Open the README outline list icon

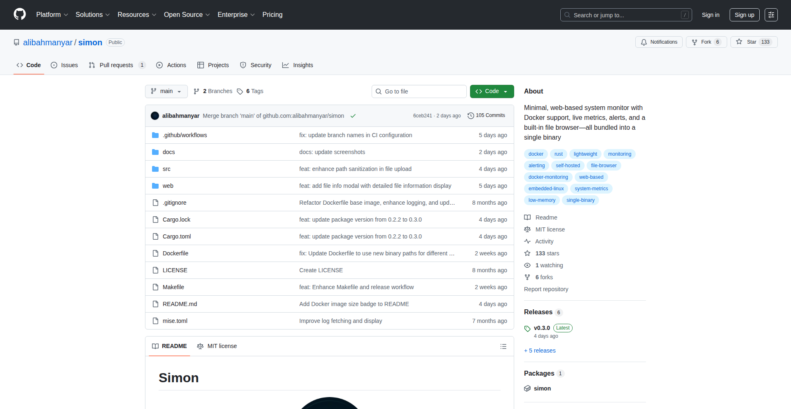pyautogui.click(x=503, y=346)
